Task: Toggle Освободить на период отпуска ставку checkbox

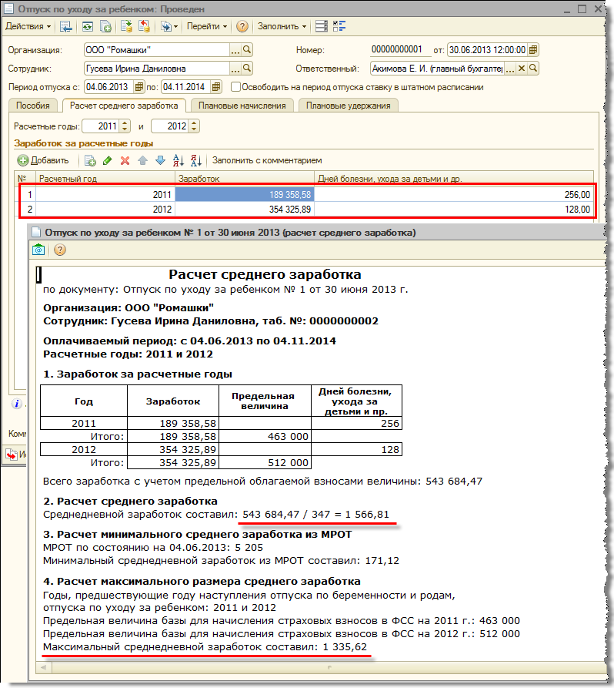Action: pos(235,87)
